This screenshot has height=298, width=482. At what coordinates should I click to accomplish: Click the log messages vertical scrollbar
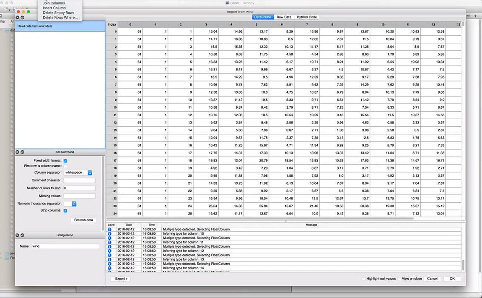coord(463,265)
